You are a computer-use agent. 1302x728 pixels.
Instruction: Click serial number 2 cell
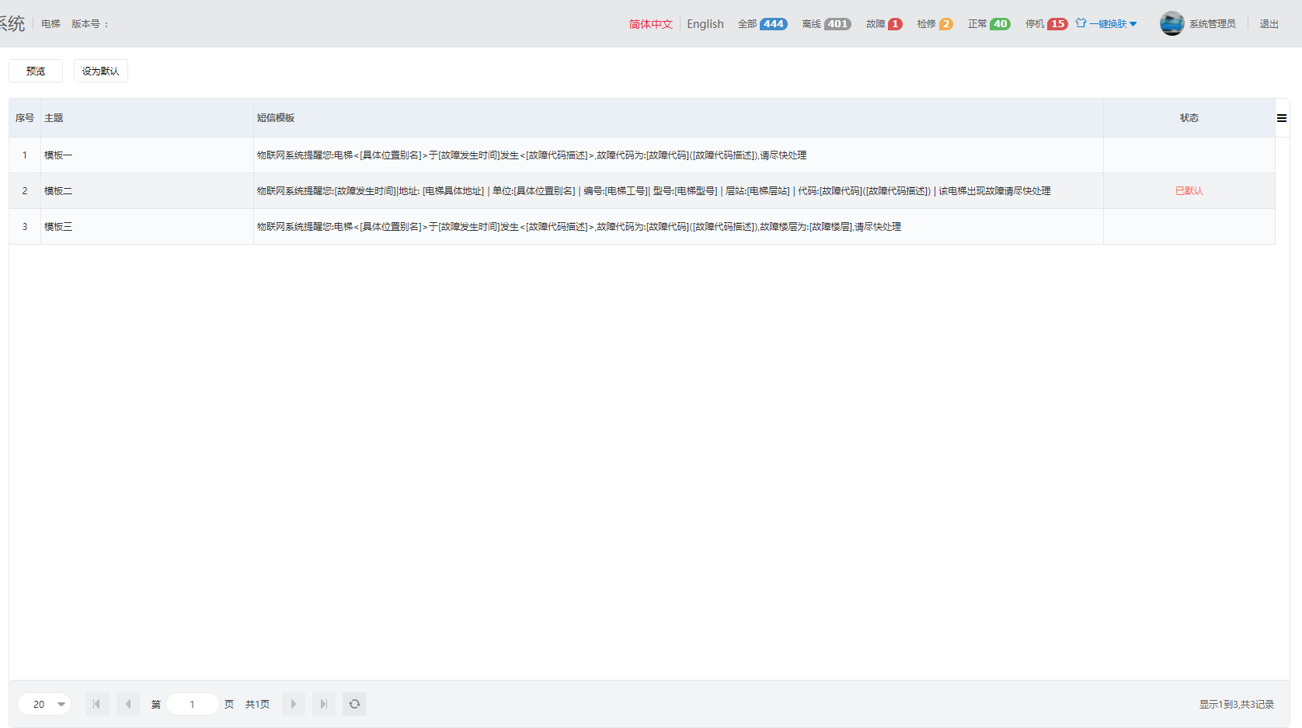pos(25,191)
